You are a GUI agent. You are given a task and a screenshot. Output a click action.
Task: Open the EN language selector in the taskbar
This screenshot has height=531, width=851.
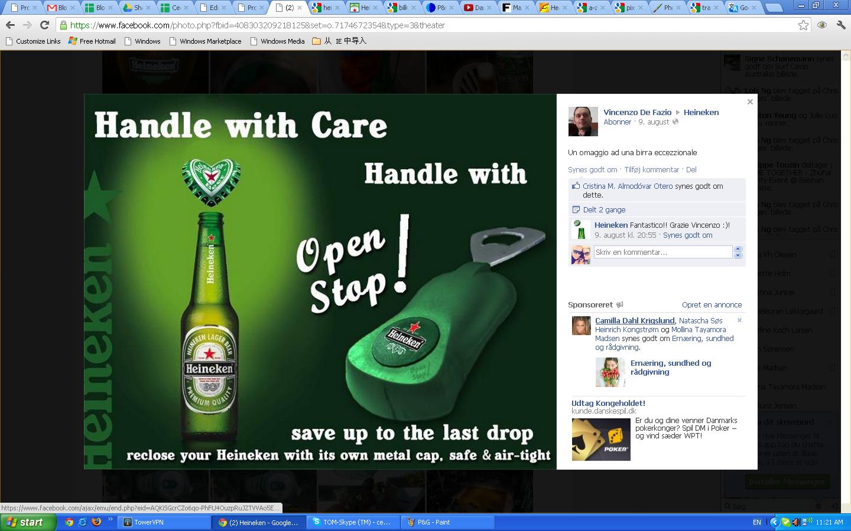[x=758, y=522]
